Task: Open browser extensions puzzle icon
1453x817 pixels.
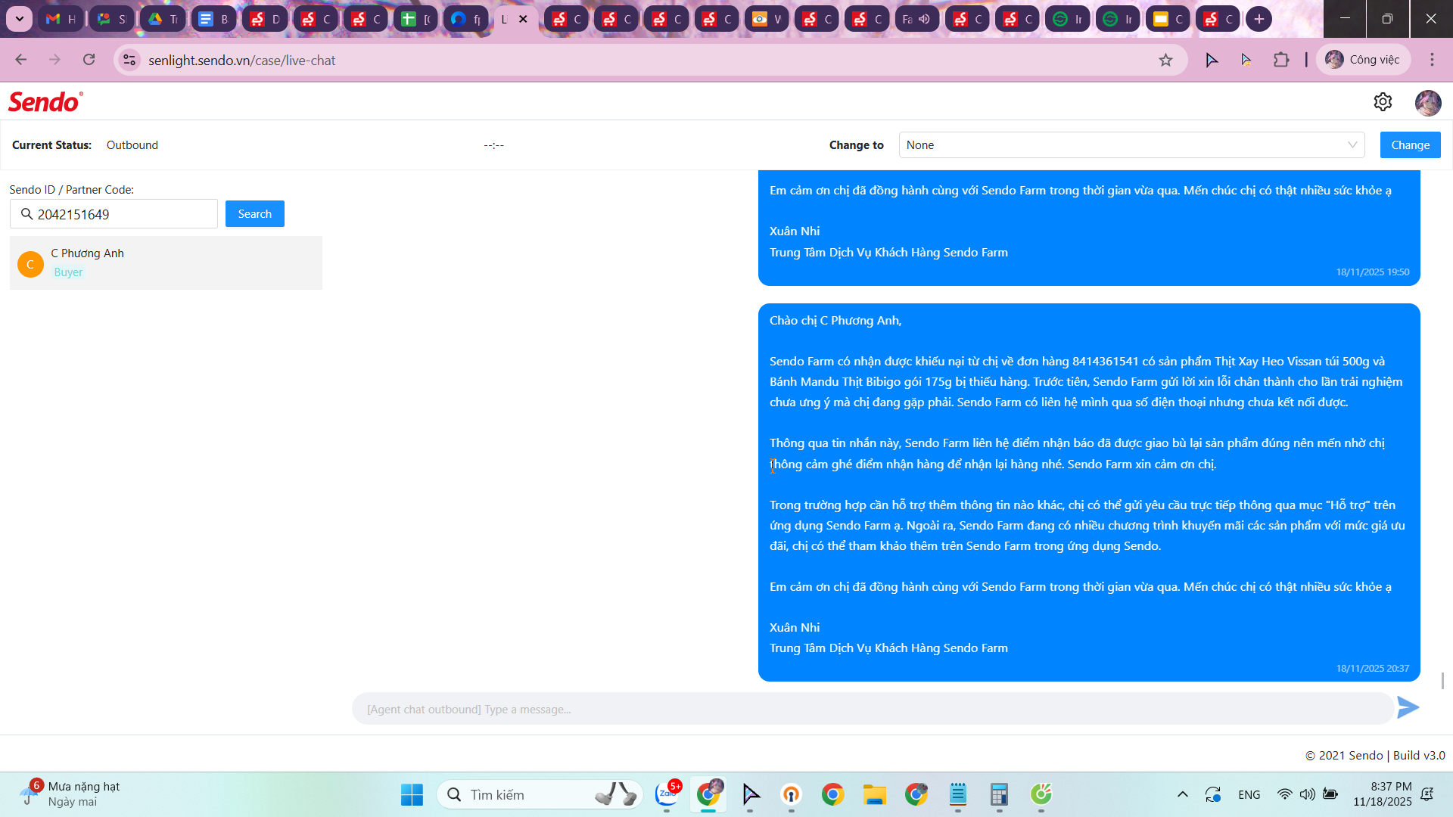Action: 1280,60
